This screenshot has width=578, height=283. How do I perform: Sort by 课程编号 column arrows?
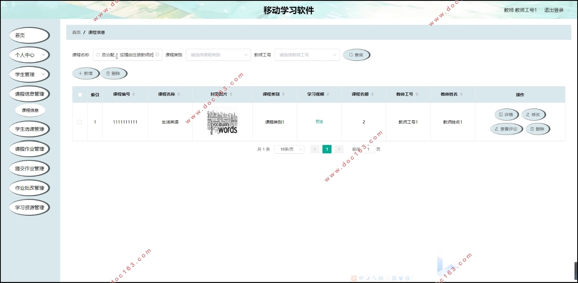pyautogui.click(x=133, y=94)
